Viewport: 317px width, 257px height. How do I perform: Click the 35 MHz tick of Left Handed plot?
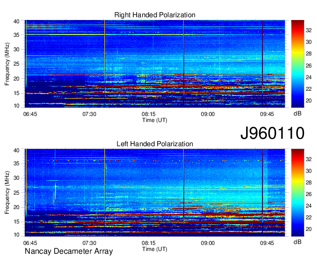click(x=16, y=163)
